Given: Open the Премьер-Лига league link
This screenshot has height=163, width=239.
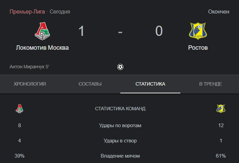Looking at the screenshot, I should click(27, 12).
